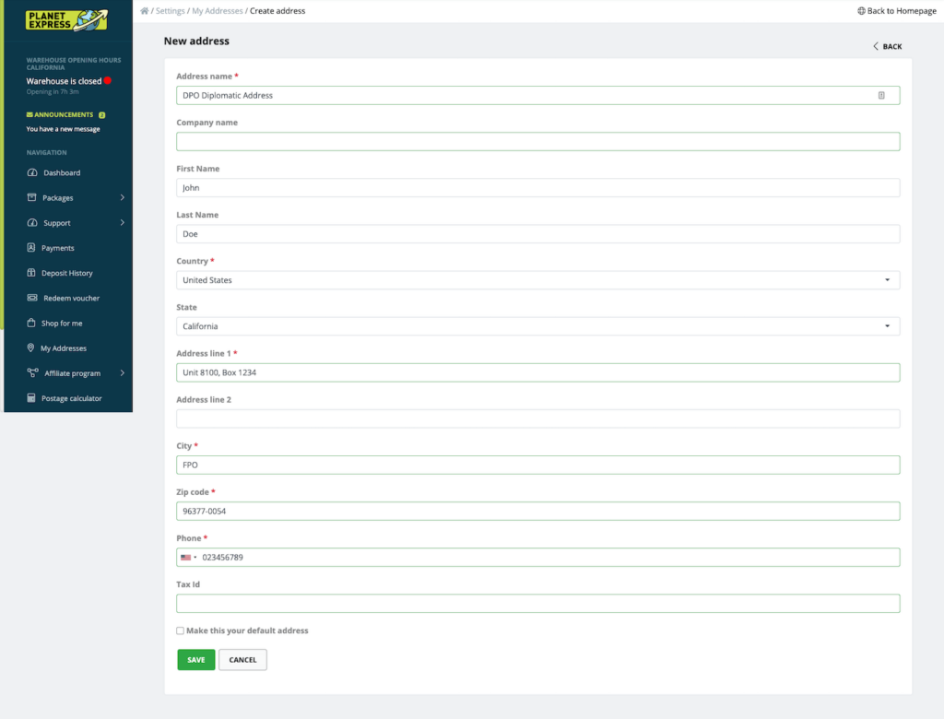Open the Dashboard gauge icon
This screenshot has width=944, height=719.
[32, 172]
